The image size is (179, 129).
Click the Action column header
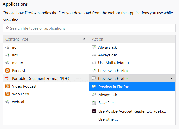pyautogui.click(x=132, y=39)
